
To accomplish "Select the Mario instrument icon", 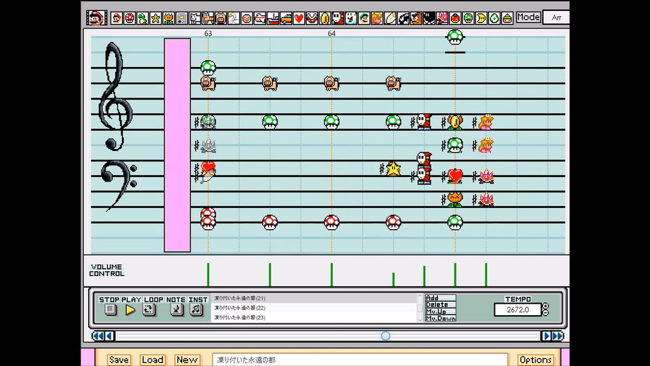I will coord(116,18).
